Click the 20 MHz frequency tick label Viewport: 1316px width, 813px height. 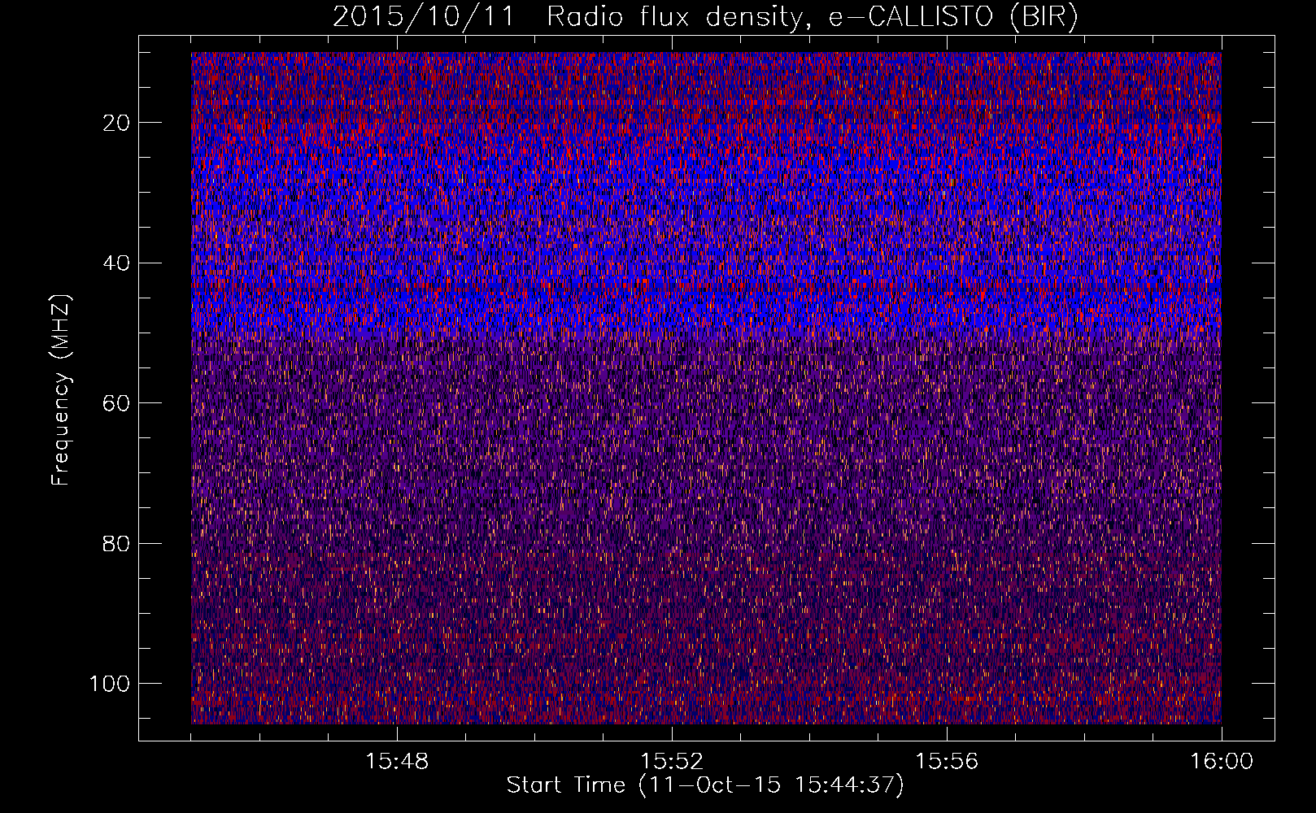[117, 123]
